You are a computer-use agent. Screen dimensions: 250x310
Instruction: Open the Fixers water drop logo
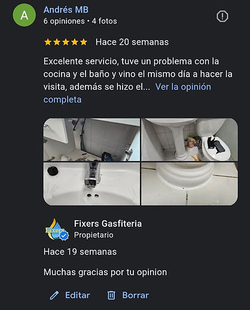[56, 229]
